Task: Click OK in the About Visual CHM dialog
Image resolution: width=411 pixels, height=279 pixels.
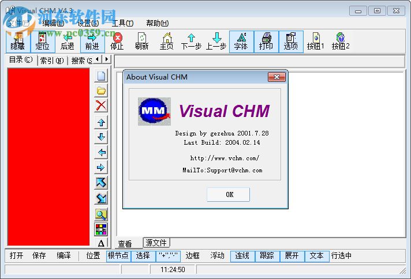Action: coord(229,194)
